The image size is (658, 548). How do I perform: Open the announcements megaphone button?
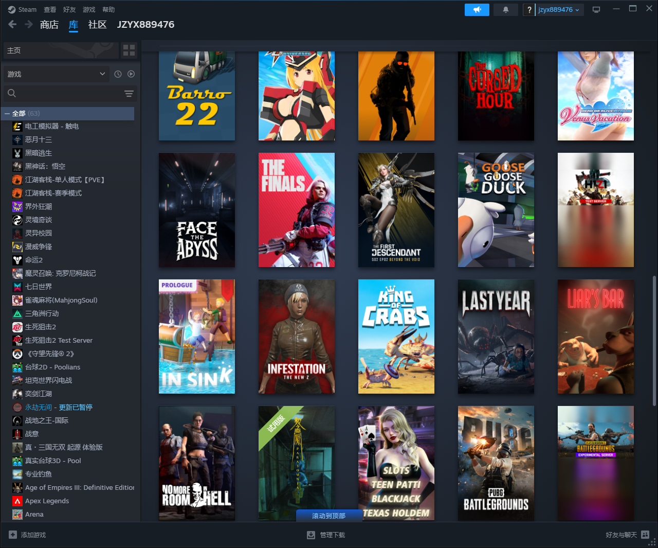pos(477,10)
